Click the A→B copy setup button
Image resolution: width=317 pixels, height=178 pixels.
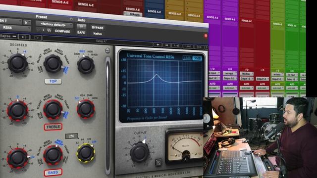pos(176,46)
